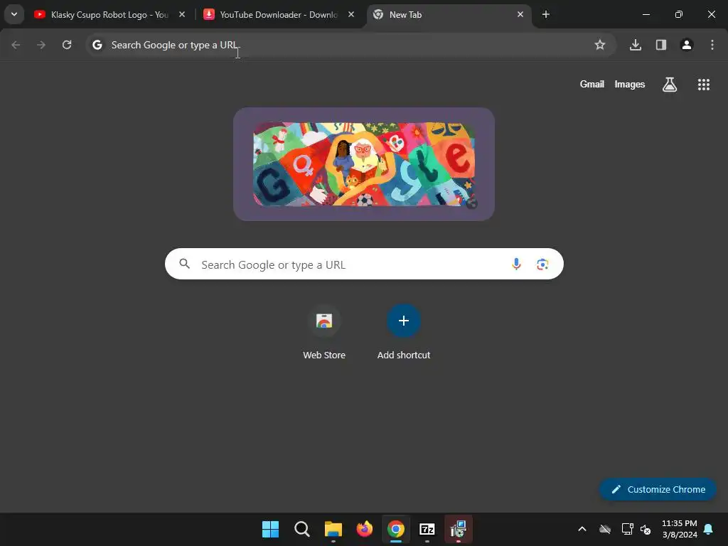Switch to Klasky Csupo Robot Logo tab
This screenshot has height=546, width=728.
[109, 14]
